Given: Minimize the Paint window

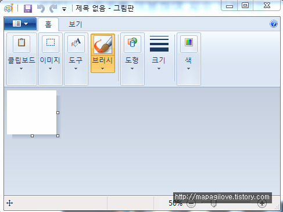Looking at the screenshot, I should click(230, 6).
